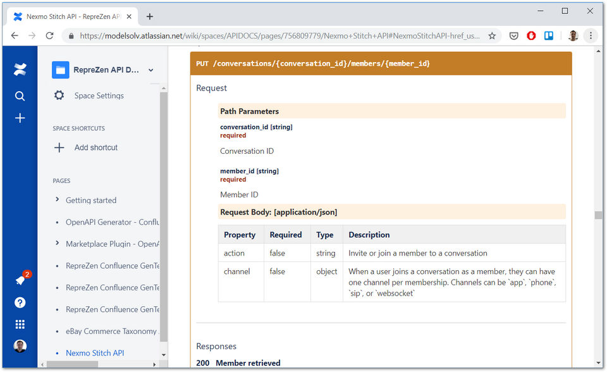
Task: Open the Confluence search icon
Action: (20, 96)
